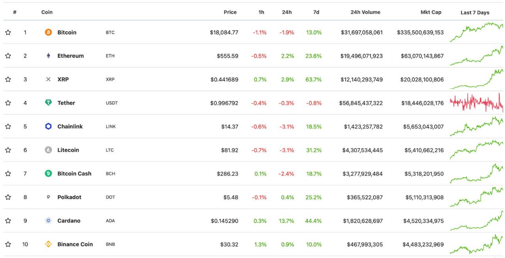This screenshot has height=258, width=505.
Task: Open Ethereum's 7-day sparkline chart
Action: tap(477, 56)
